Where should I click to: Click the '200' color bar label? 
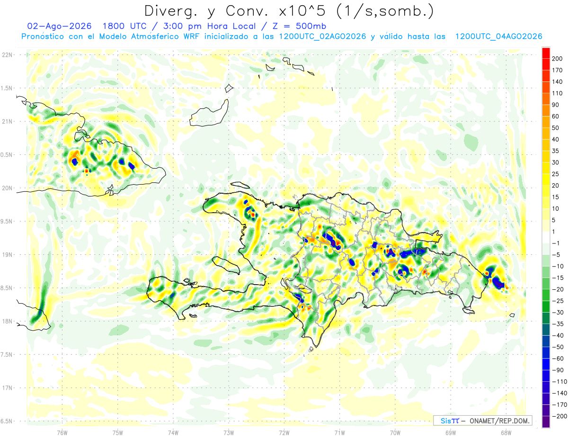pos(558,58)
